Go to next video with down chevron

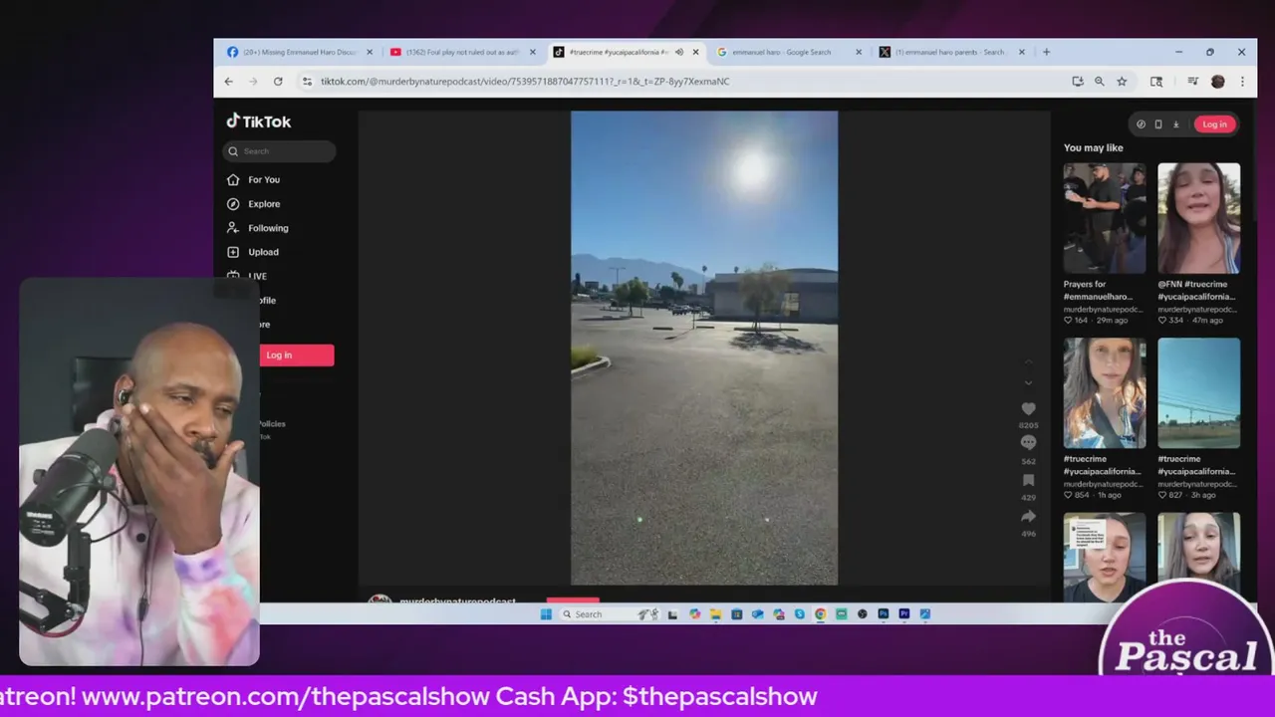[1029, 383]
